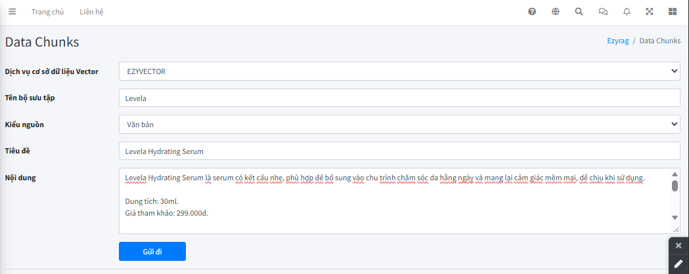
Task: Open the help question mark icon
Action: point(531,12)
